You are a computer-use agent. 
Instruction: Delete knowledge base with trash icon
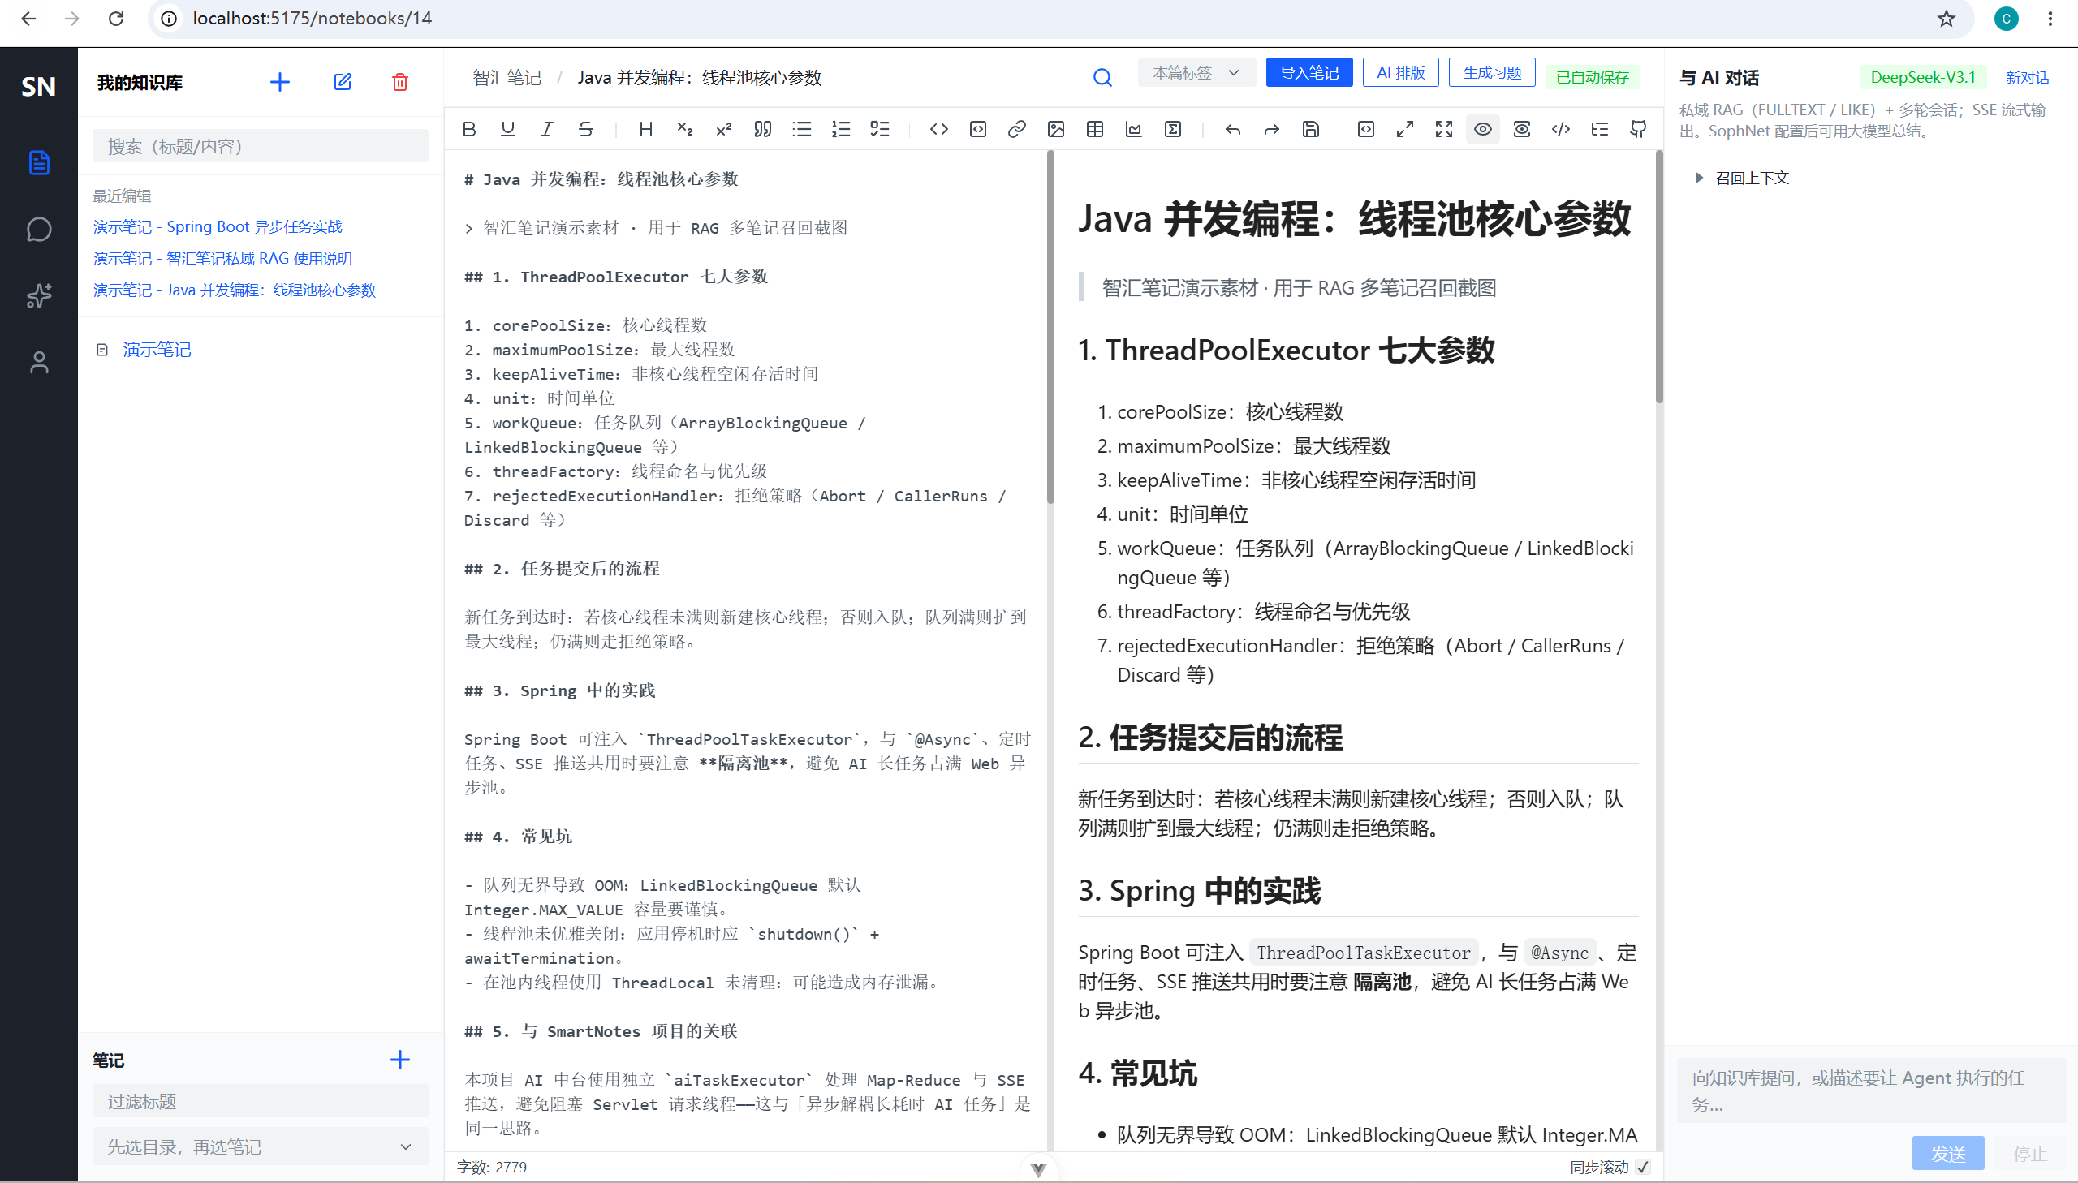[400, 82]
